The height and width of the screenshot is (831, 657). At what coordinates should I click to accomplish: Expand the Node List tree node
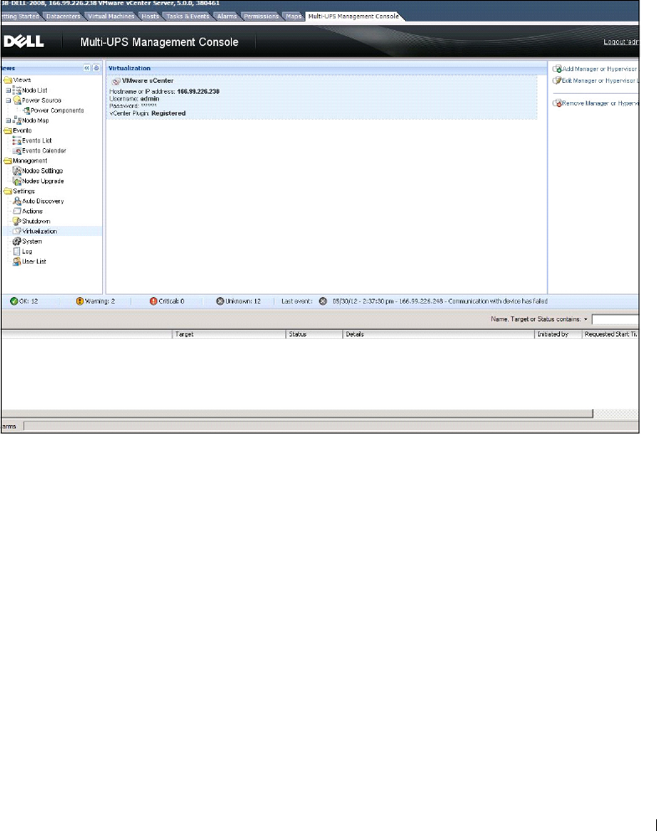[8, 90]
